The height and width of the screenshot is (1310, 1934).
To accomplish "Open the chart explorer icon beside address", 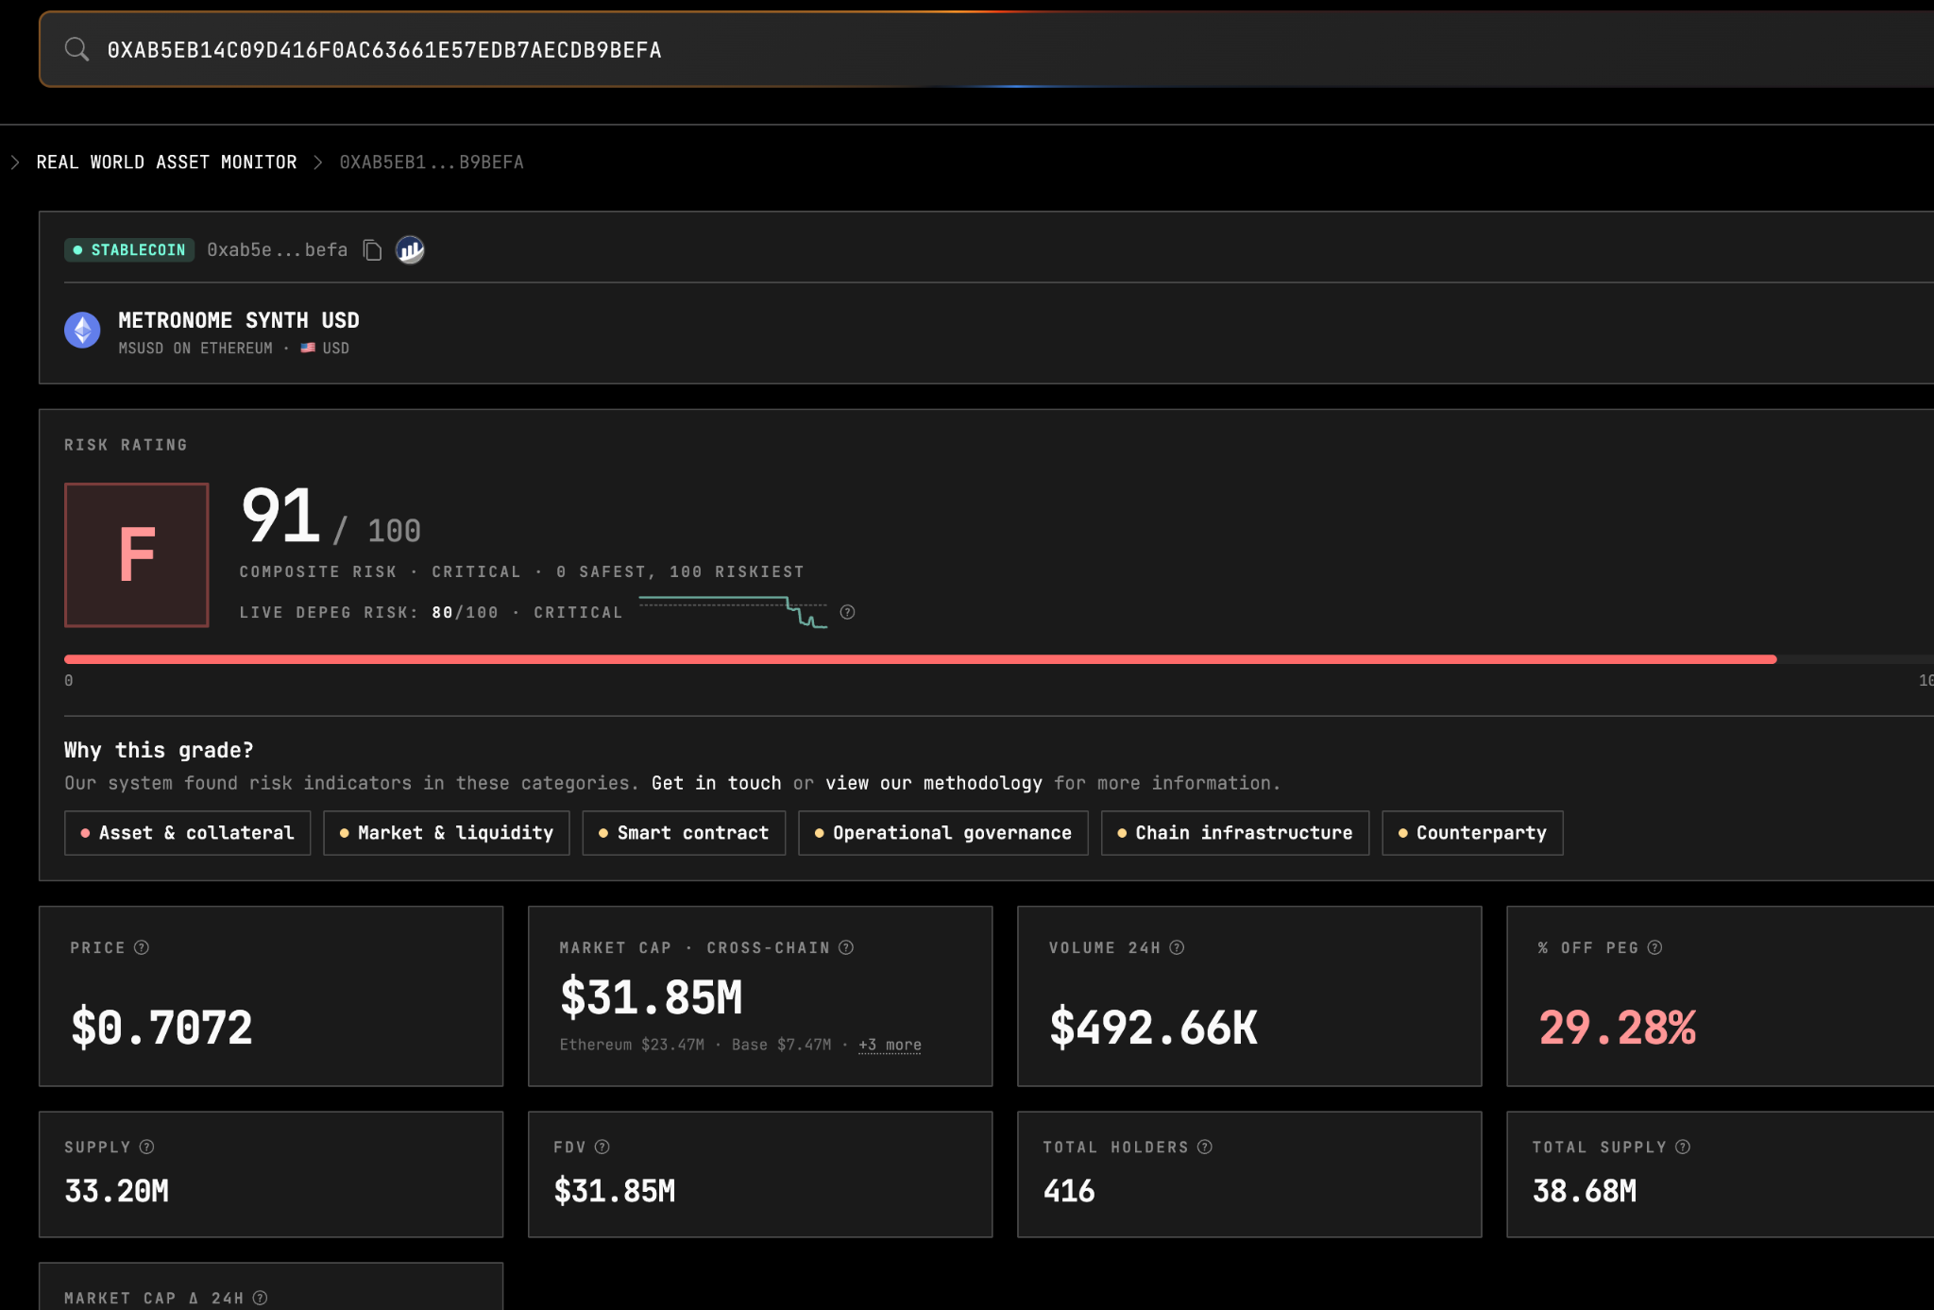I will tap(410, 250).
